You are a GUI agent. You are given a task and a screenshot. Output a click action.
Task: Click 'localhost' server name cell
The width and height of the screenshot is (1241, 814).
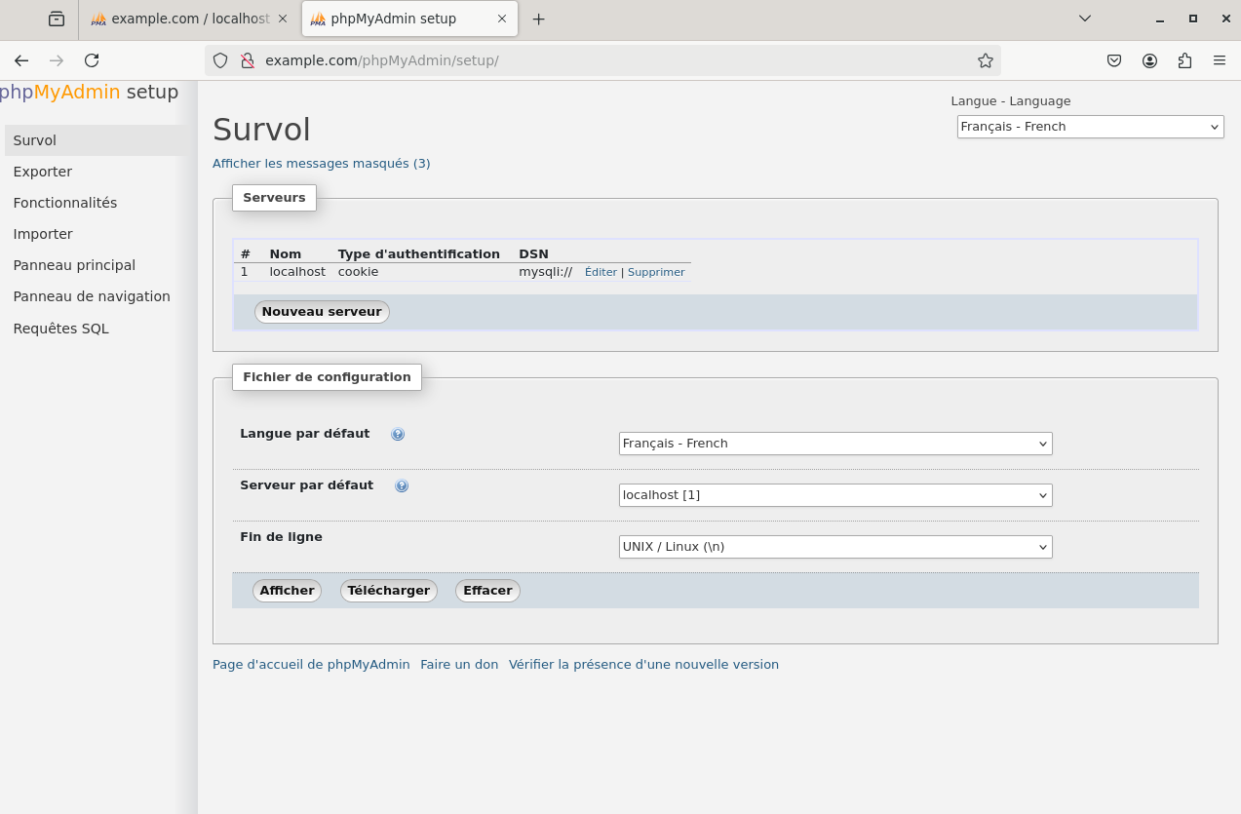click(x=297, y=272)
